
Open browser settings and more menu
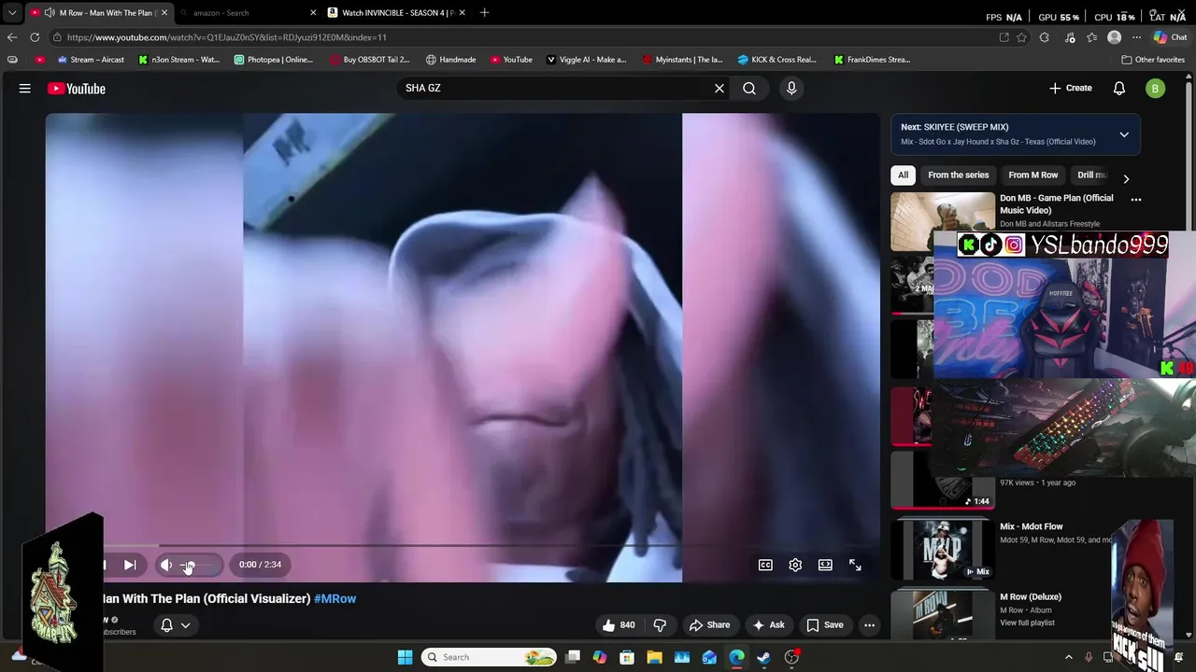(x=1136, y=37)
